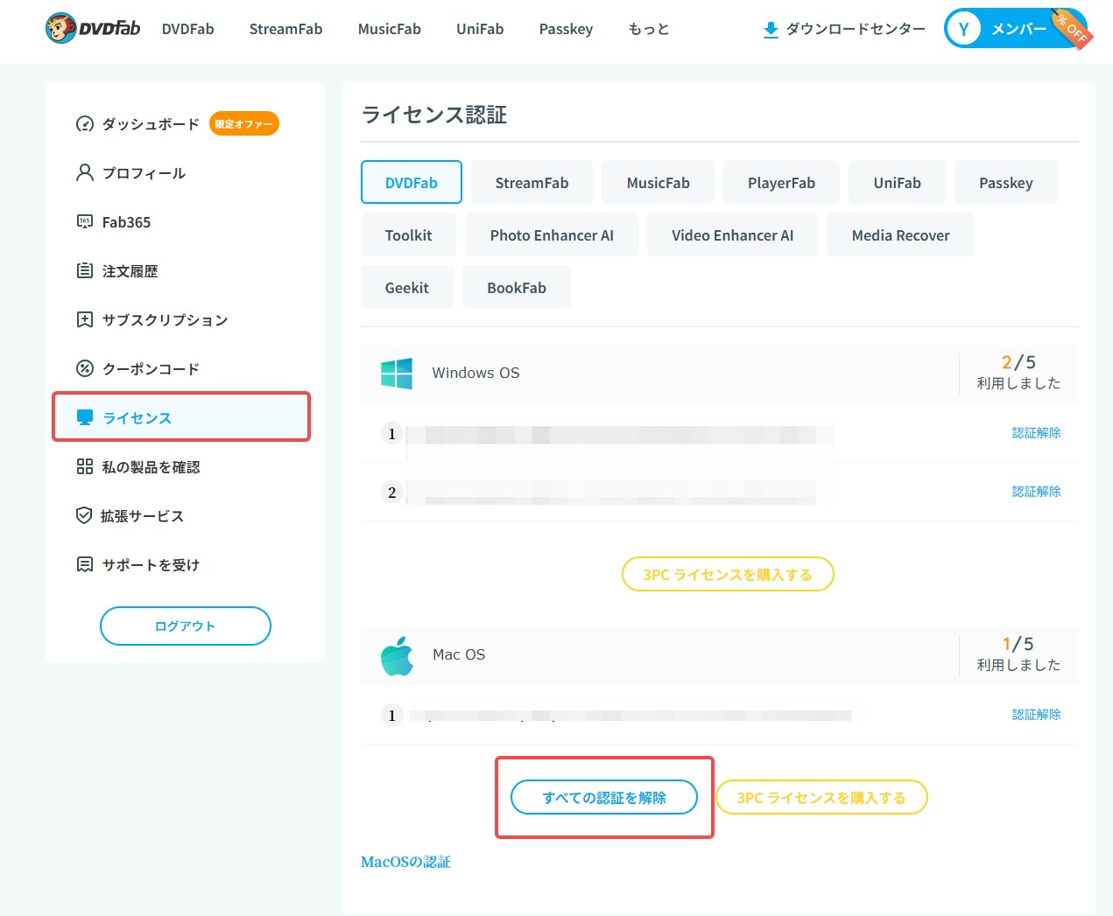Go to Fab365 in sidebar
The height and width of the screenshot is (916, 1113).
pos(126,222)
